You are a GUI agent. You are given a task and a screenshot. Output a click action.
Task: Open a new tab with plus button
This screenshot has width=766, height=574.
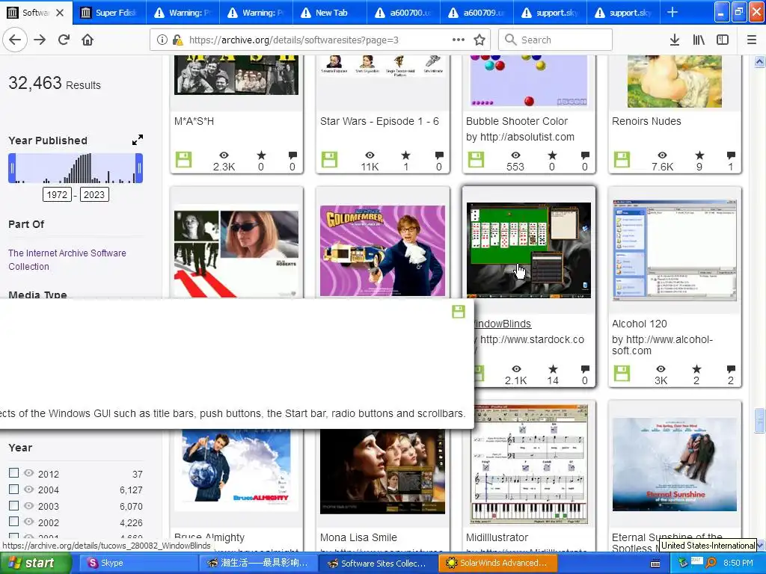pos(672,12)
